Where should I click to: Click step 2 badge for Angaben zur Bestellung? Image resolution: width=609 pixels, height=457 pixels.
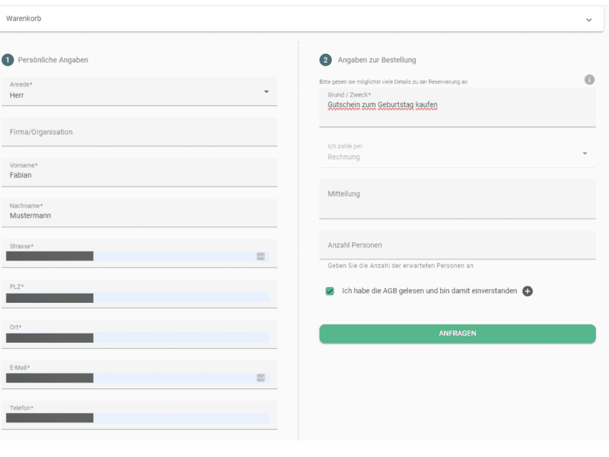pyautogui.click(x=325, y=60)
